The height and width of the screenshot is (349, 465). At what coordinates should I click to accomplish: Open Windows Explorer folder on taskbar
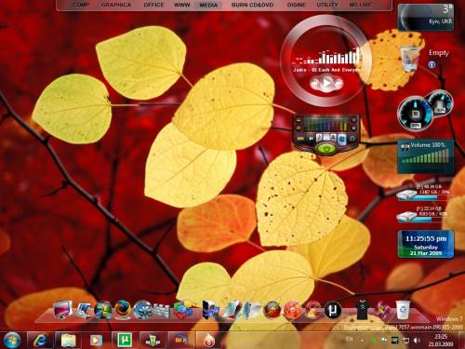tap(68, 341)
